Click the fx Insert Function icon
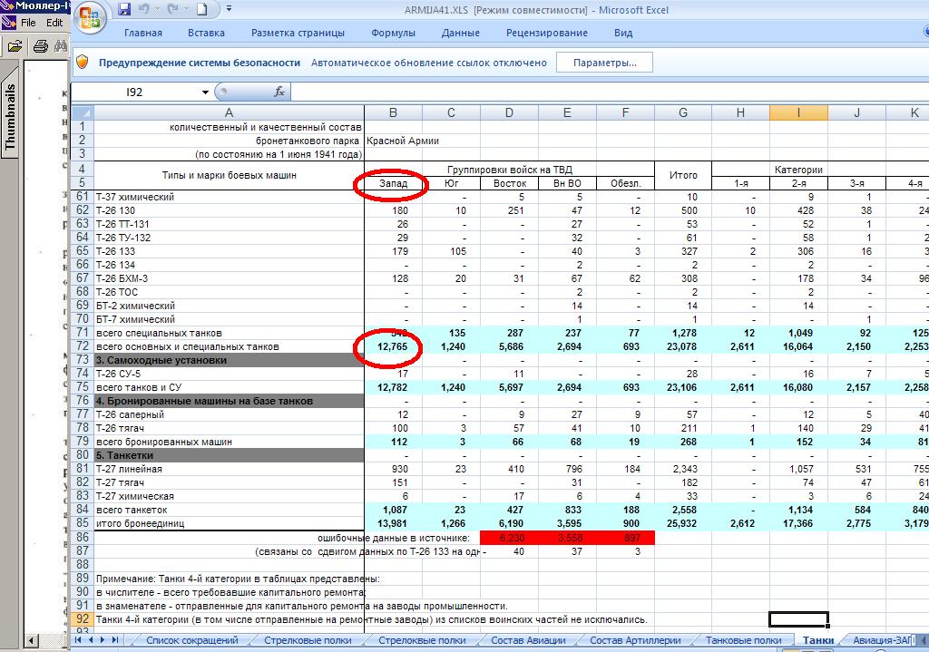 279,92
